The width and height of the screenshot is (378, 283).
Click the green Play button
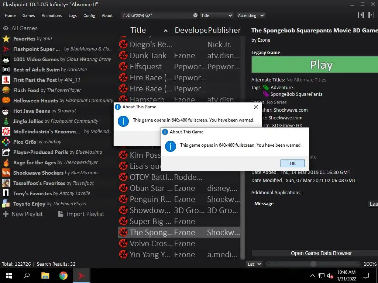(315, 65)
